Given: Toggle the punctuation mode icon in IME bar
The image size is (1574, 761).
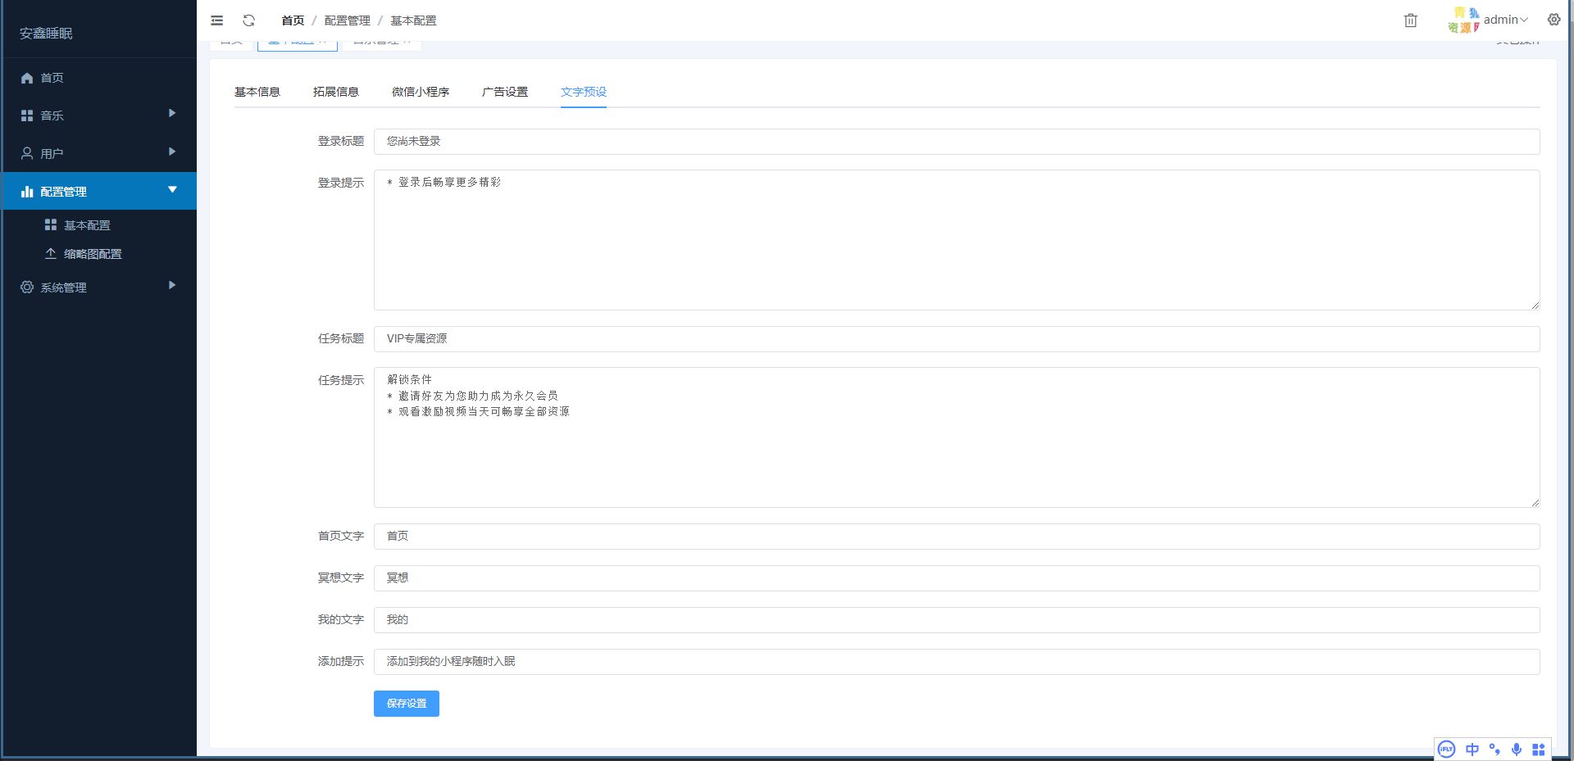Looking at the screenshot, I should (1494, 749).
